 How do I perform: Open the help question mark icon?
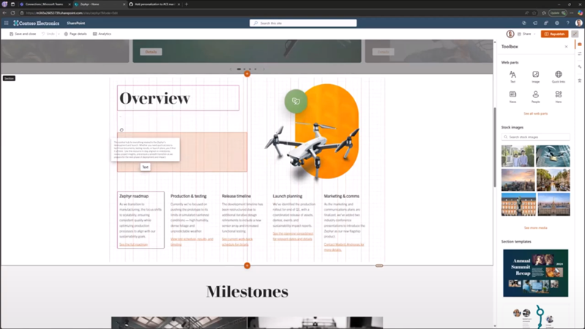567,23
